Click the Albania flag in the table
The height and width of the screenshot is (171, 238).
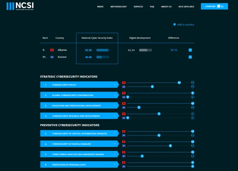52,50
